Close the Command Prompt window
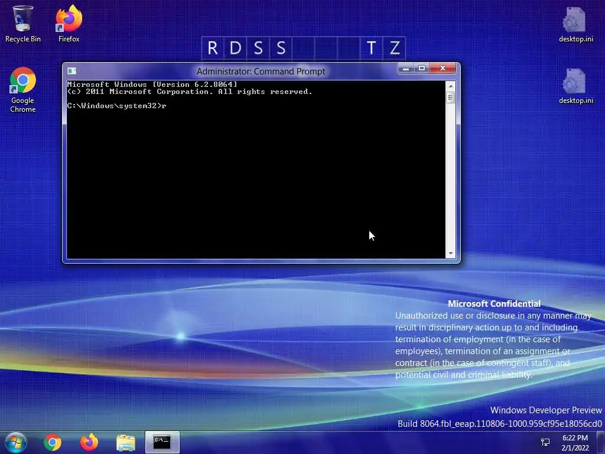 coord(443,69)
